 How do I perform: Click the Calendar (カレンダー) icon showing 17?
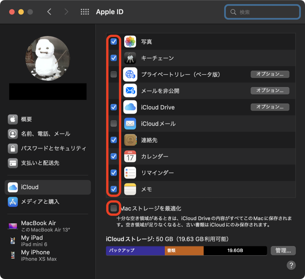(130, 156)
